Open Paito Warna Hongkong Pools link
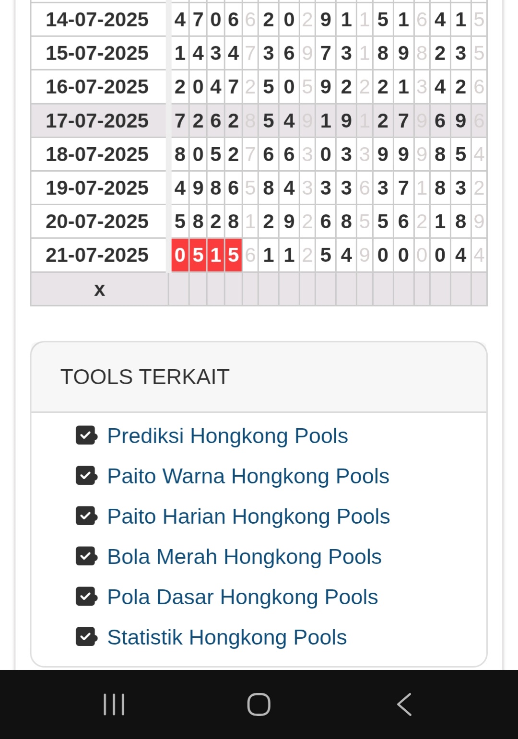Screen dimensions: 518x739 click(x=248, y=476)
